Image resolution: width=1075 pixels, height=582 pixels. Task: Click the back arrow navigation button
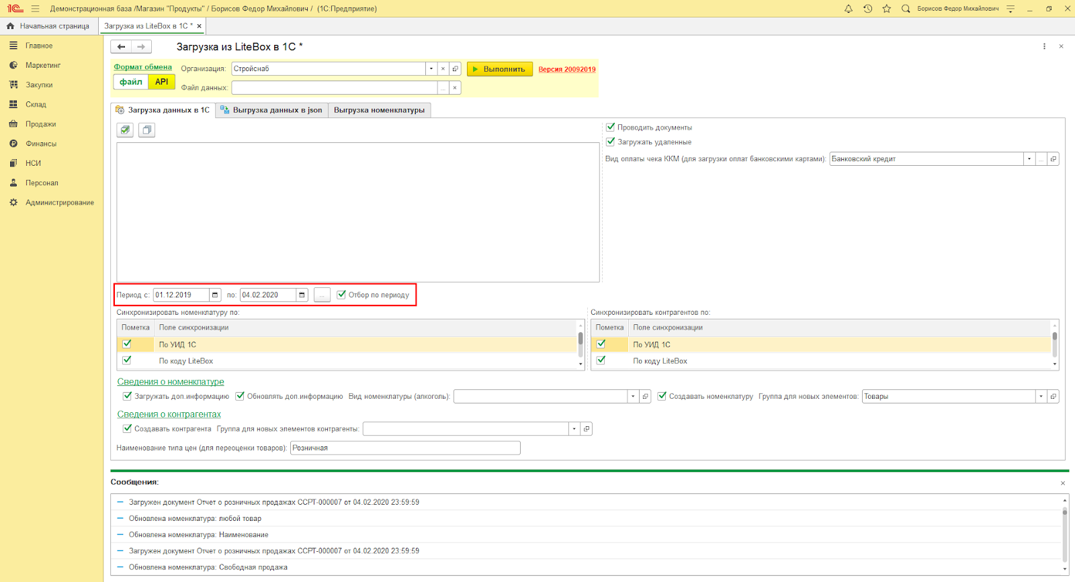(121, 47)
